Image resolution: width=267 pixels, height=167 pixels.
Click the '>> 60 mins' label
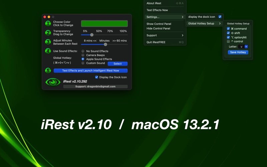[x=119, y=40]
